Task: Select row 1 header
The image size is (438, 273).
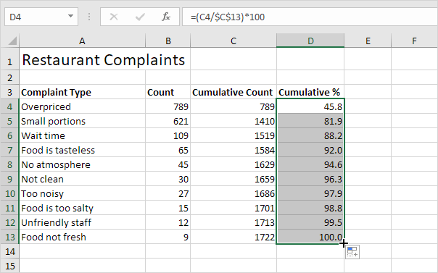Action: pyautogui.click(x=9, y=59)
